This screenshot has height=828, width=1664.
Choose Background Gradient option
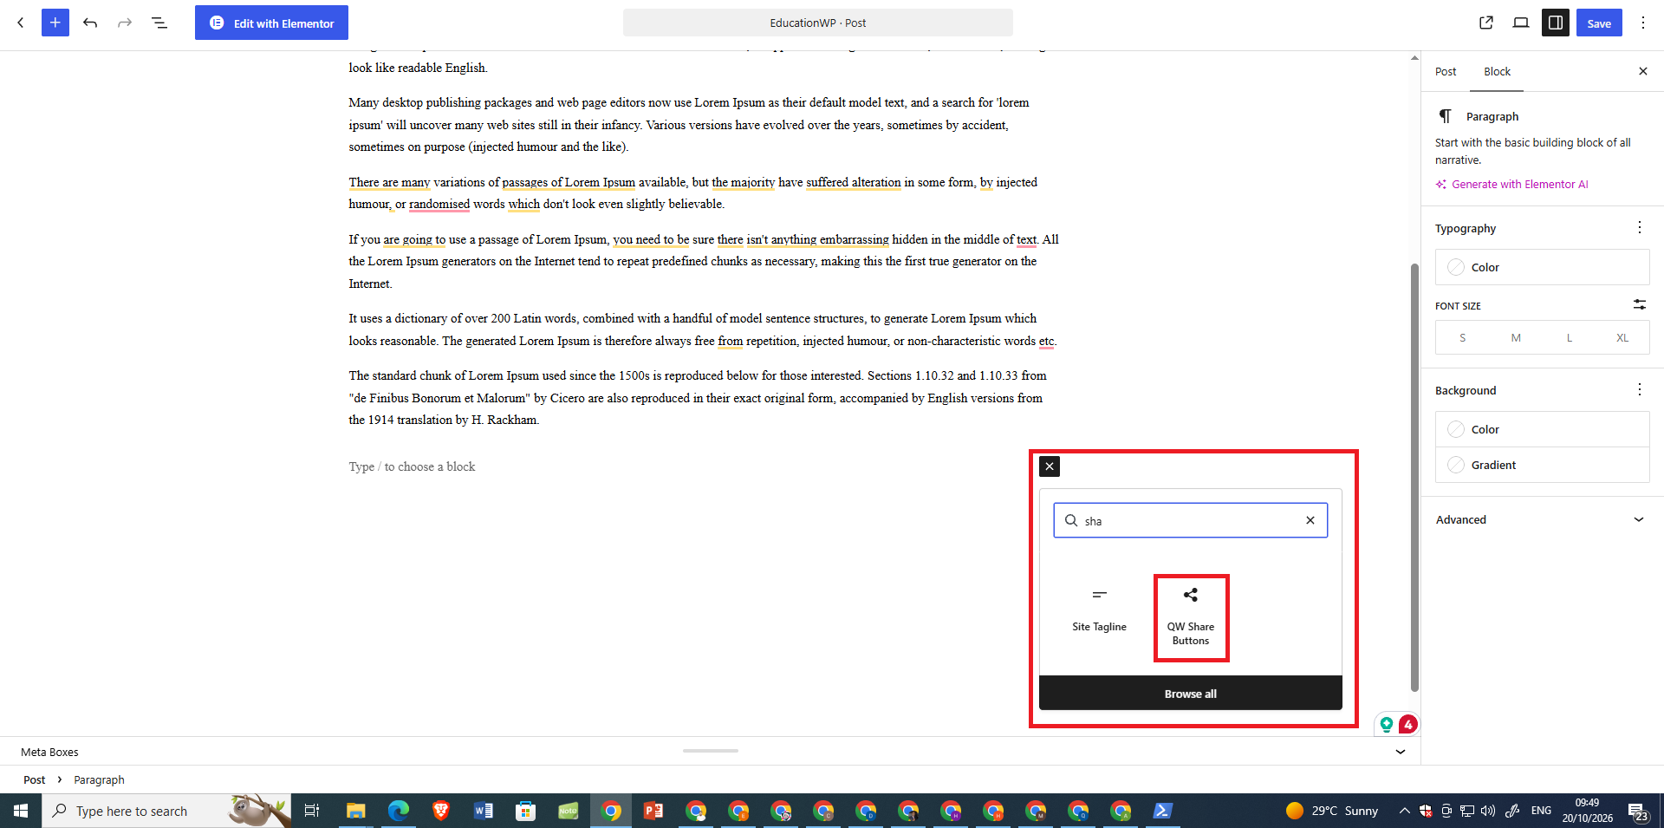(x=1543, y=465)
